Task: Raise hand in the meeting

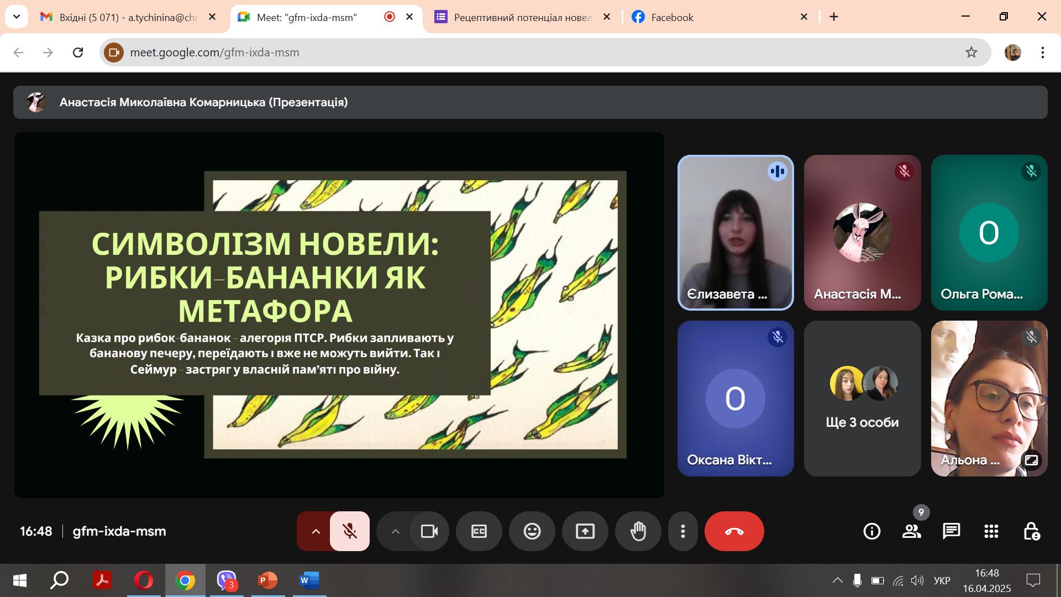Action: 638,531
